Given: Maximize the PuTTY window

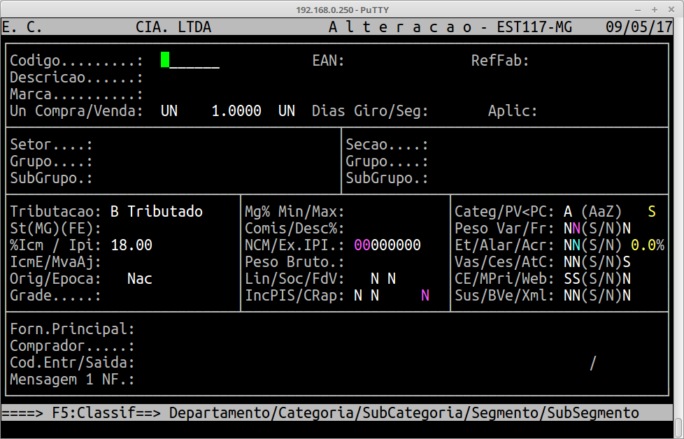Looking at the screenshot, I should pos(655,9).
